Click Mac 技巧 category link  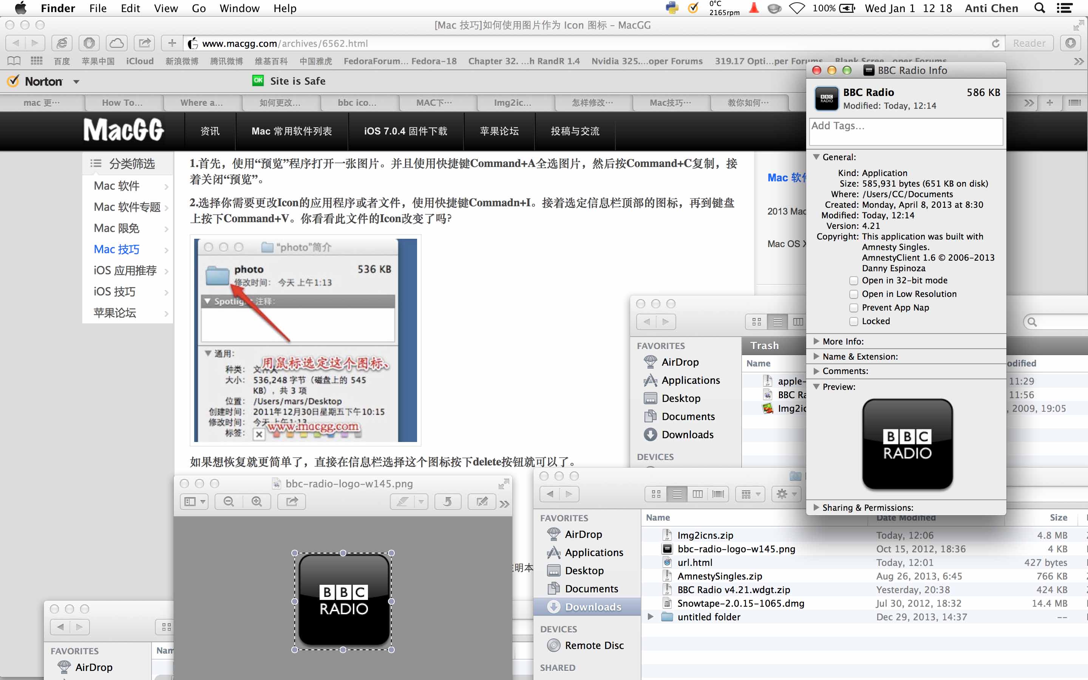[x=116, y=249]
